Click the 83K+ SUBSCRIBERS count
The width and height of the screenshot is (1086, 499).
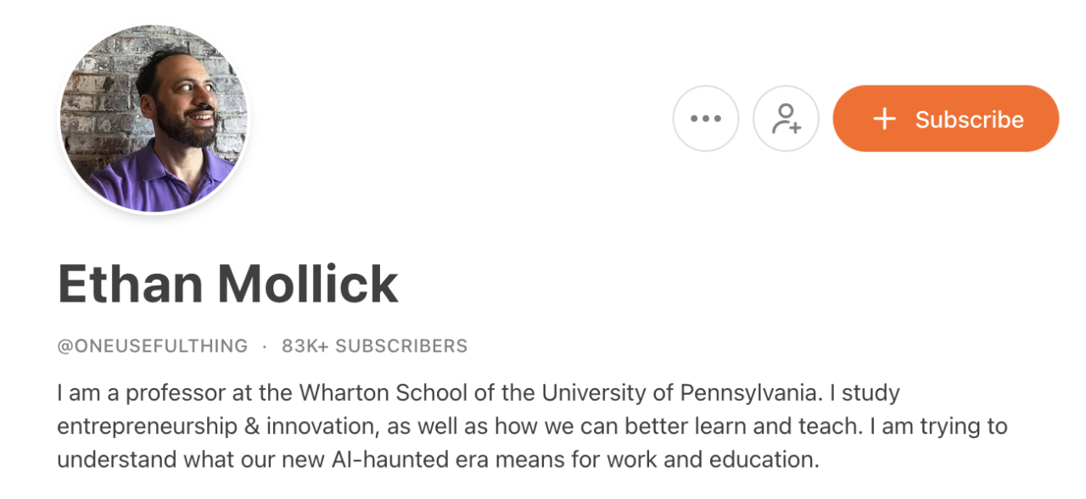pyautogui.click(x=374, y=346)
